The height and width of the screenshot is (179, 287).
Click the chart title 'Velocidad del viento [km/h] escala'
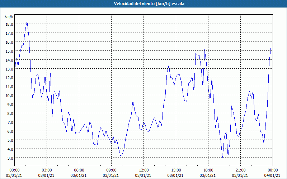[x=149, y=4]
